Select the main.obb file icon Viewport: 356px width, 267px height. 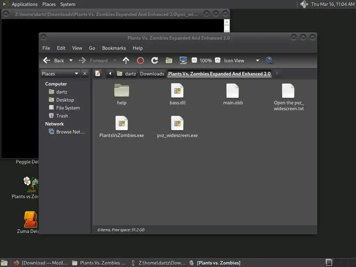(233, 91)
